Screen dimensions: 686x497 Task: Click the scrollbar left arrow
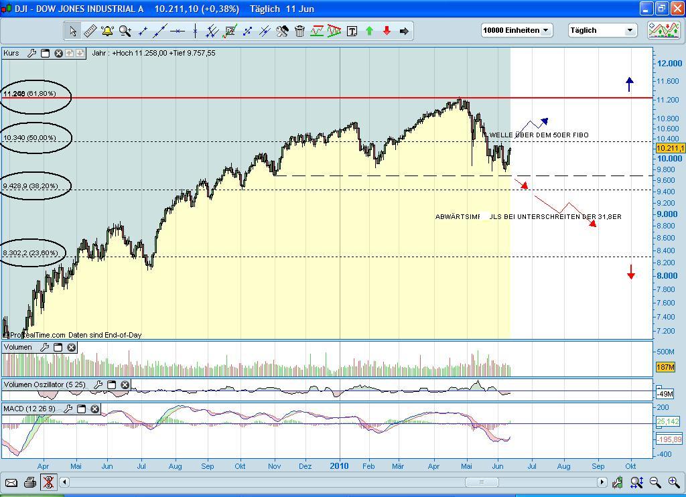pyautogui.click(x=64, y=482)
